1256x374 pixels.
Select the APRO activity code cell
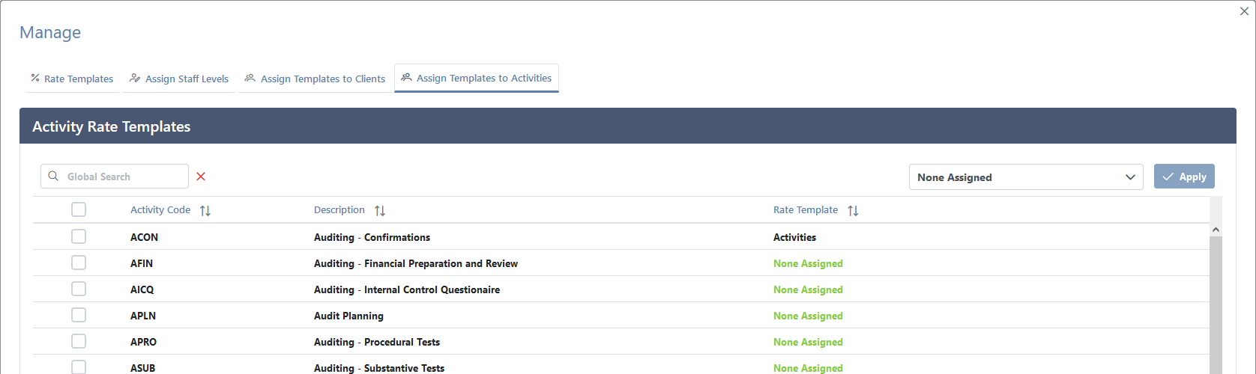pos(143,342)
